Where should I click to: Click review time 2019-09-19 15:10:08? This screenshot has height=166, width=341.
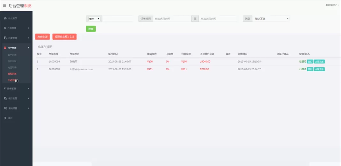pos(249,62)
